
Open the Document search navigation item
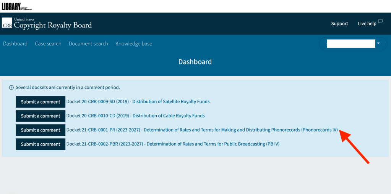pos(88,44)
